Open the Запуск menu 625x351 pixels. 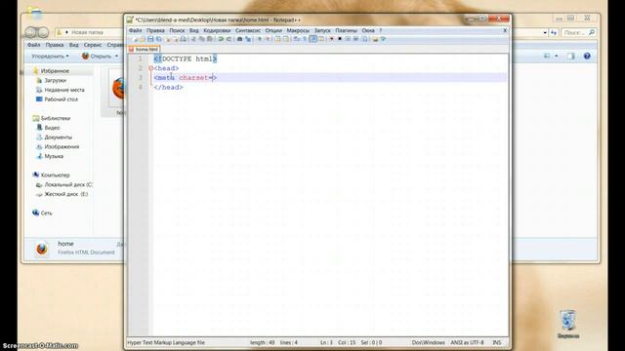point(322,30)
